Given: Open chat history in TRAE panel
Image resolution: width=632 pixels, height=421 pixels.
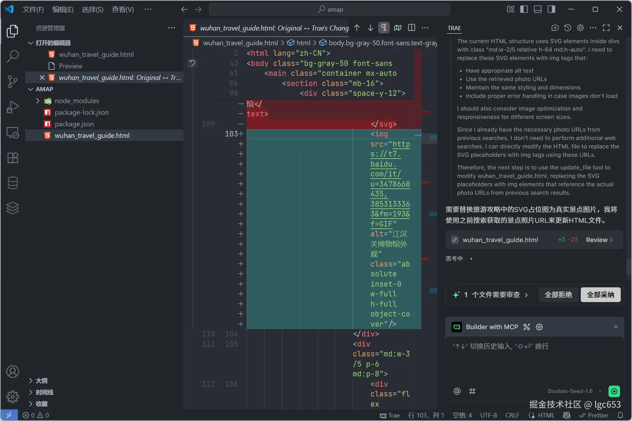Looking at the screenshot, I should click(x=568, y=28).
